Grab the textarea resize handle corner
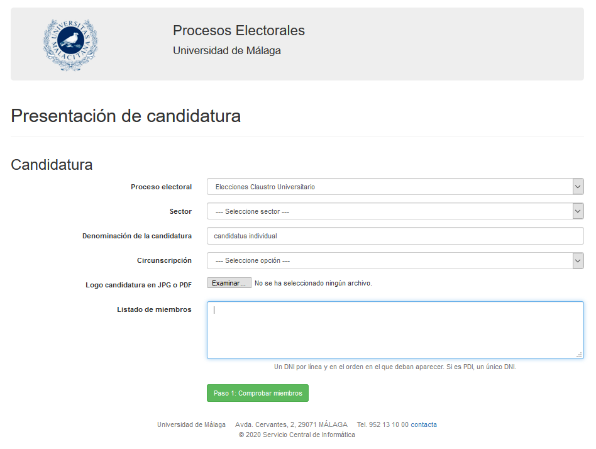Image resolution: width=596 pixels, height=449 pixels. point(579,355)
